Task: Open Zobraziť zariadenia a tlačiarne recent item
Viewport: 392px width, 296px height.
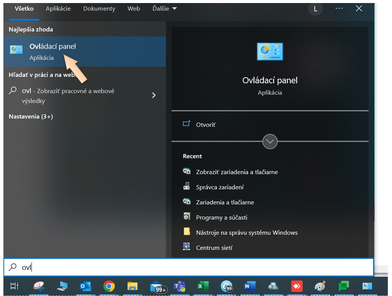Action: coord(237,172)
